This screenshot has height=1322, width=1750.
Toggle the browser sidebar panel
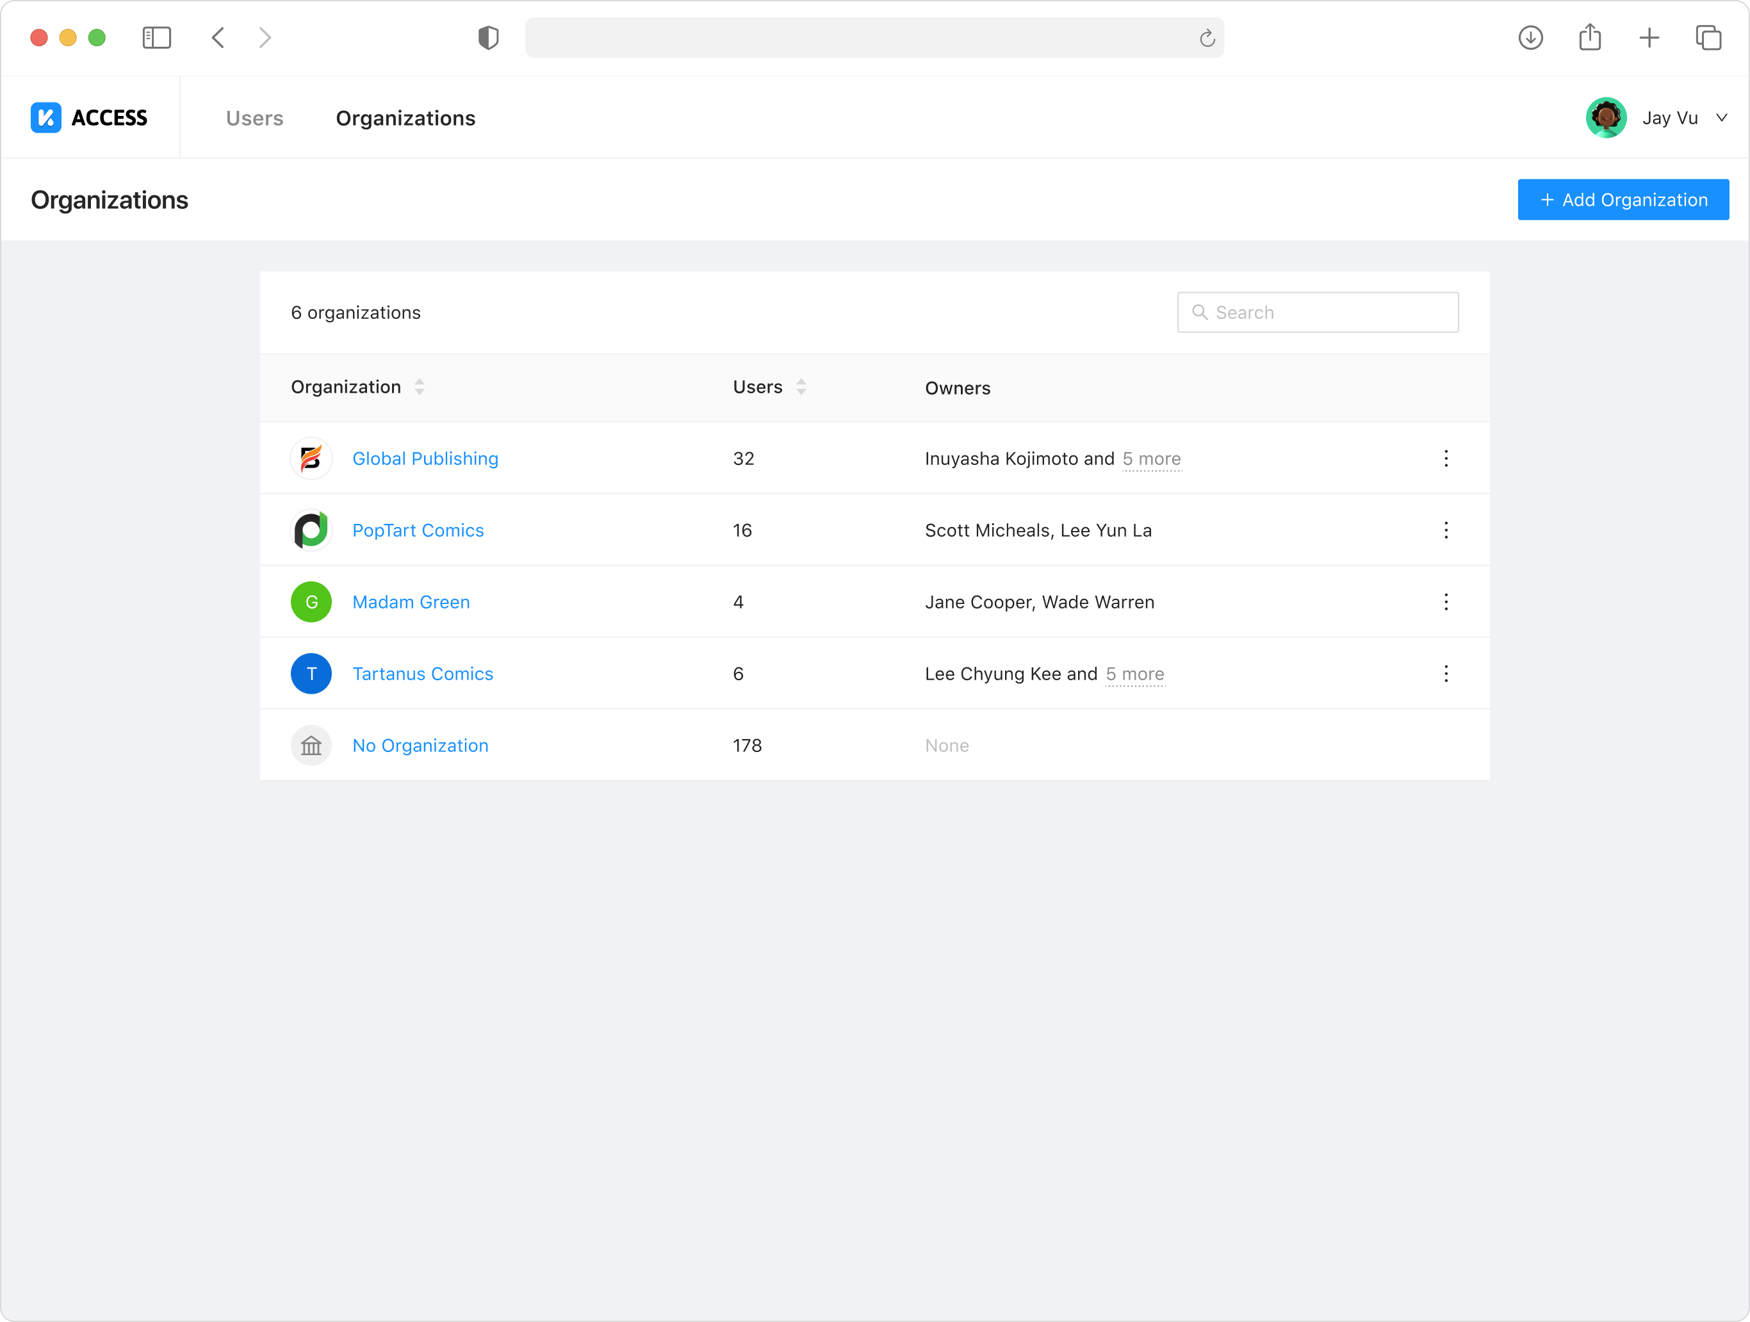coord(157,37)
